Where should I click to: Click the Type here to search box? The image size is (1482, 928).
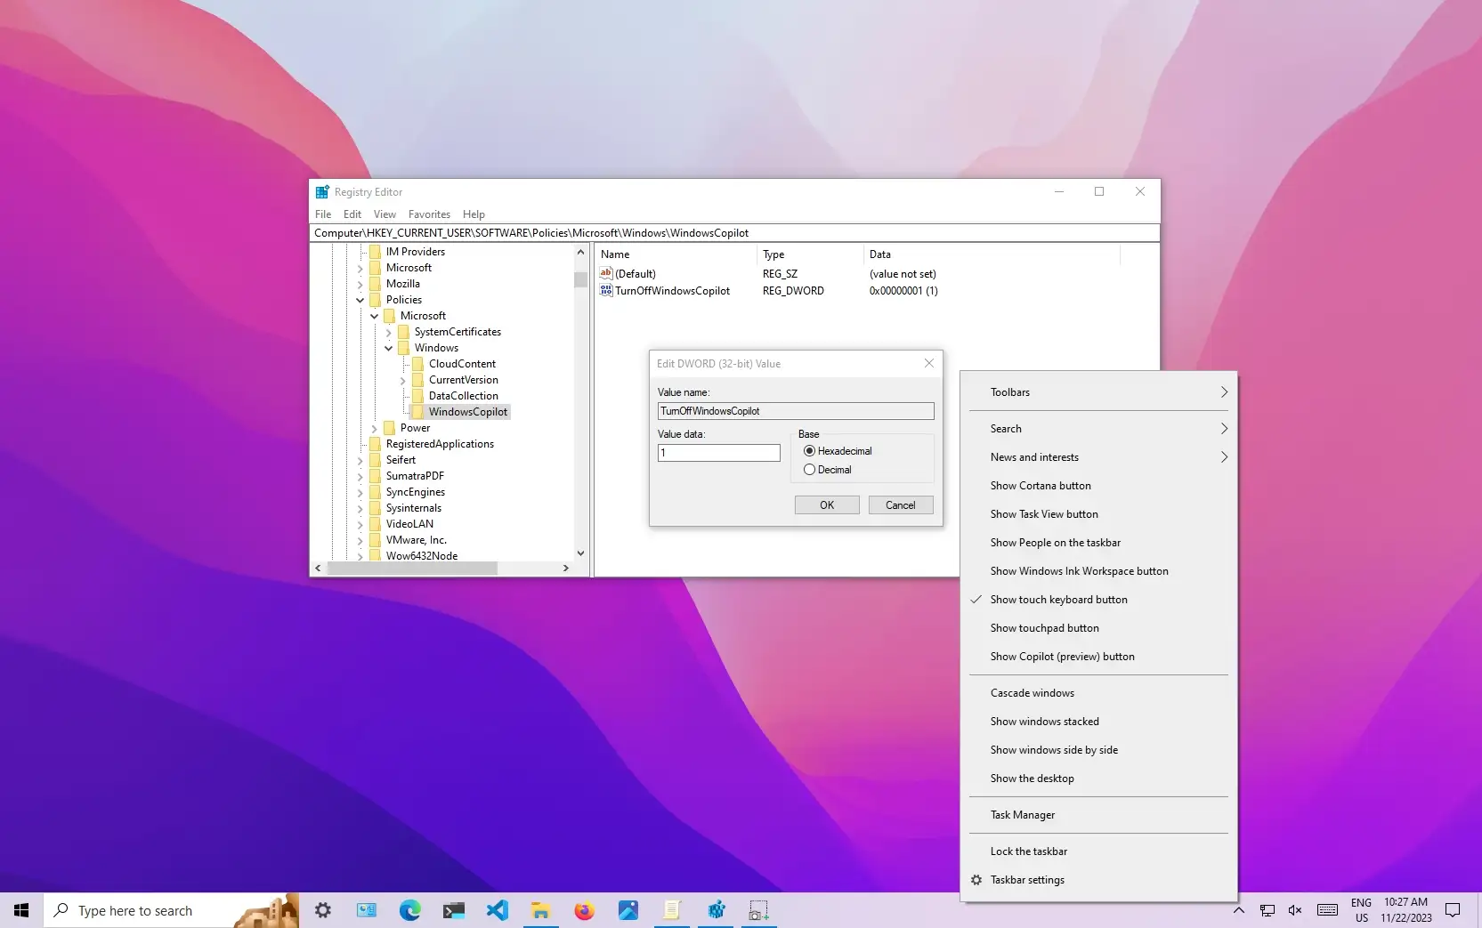click(171, 910)
